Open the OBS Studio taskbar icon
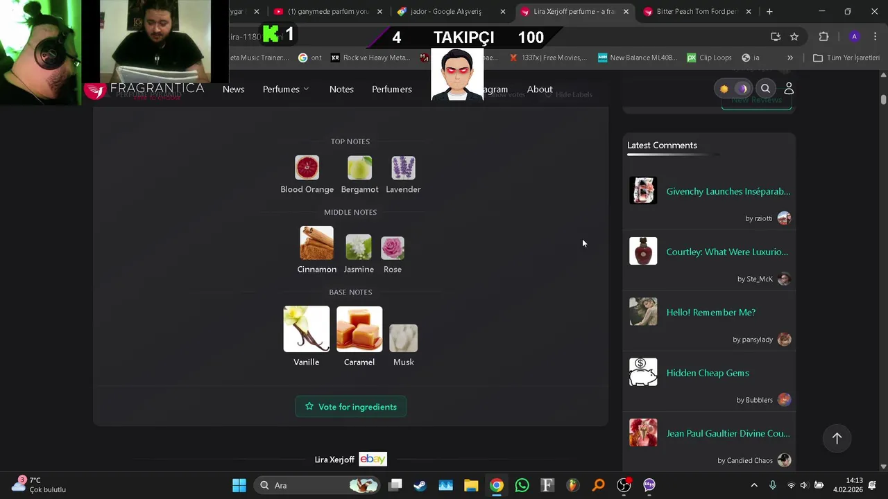Screen dimensions: 888x499 624,485
